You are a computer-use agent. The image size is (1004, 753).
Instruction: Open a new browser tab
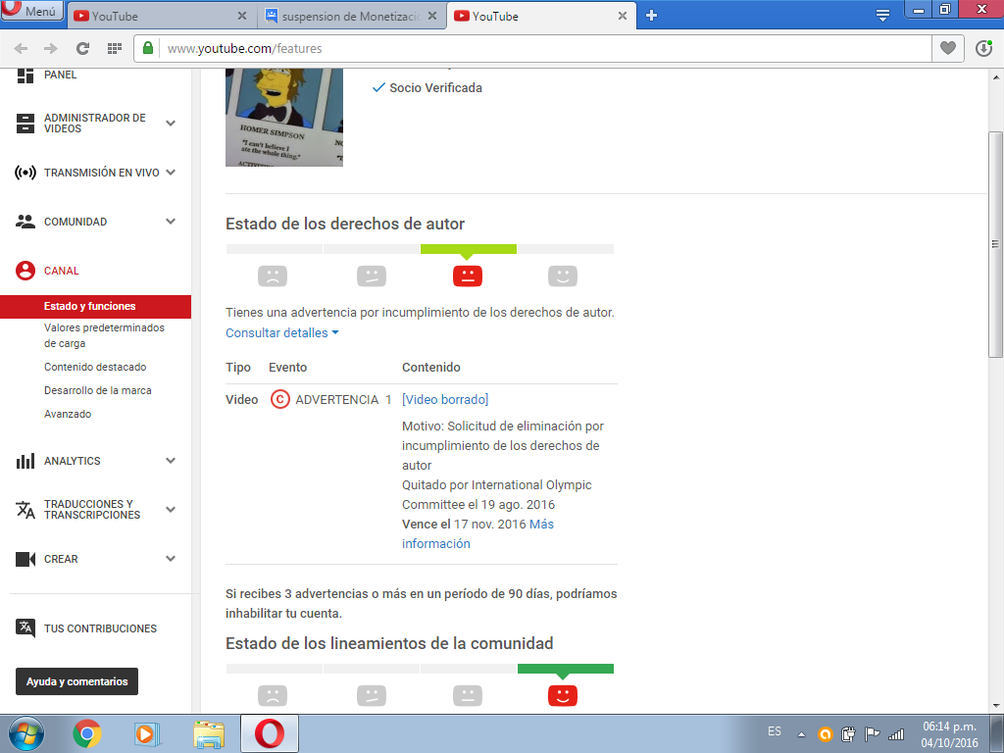651,16
